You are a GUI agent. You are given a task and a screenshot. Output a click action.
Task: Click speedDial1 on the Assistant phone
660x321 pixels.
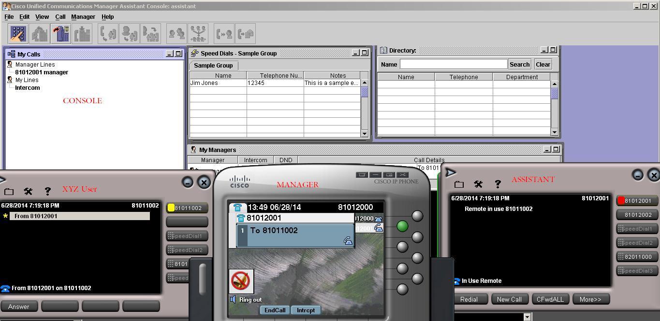coord(637,229)
